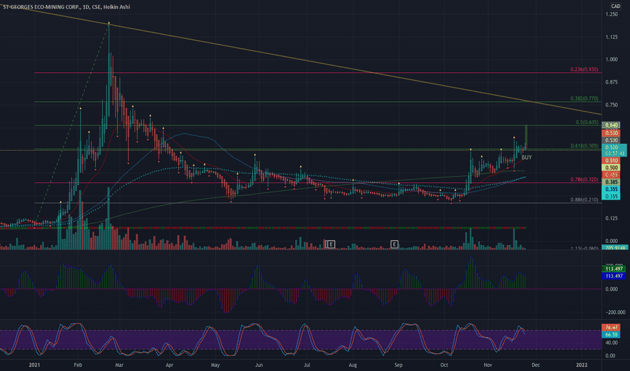The height and width of the screenshot is (371, 630).
Task: Click the red 76.47 stochastic value tag
Action: (x=611, y=328)
